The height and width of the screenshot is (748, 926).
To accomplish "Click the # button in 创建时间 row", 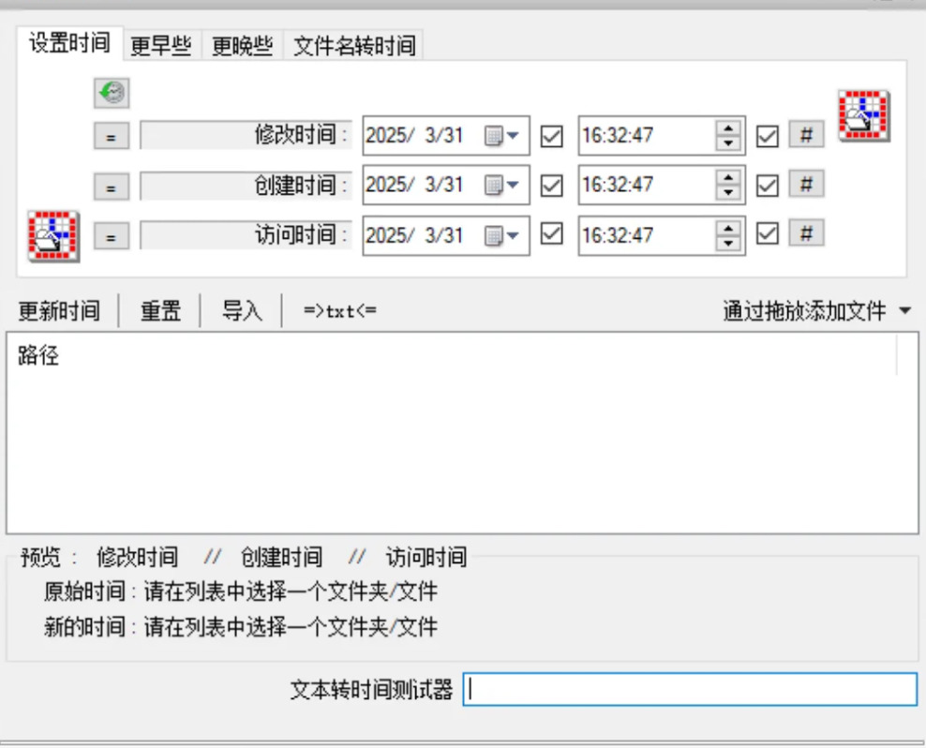I will tap(806, 185).
